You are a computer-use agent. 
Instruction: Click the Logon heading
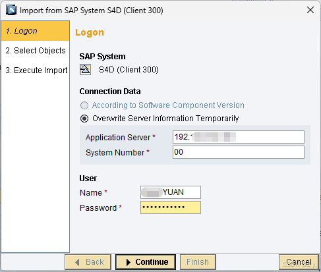point(90,33)
